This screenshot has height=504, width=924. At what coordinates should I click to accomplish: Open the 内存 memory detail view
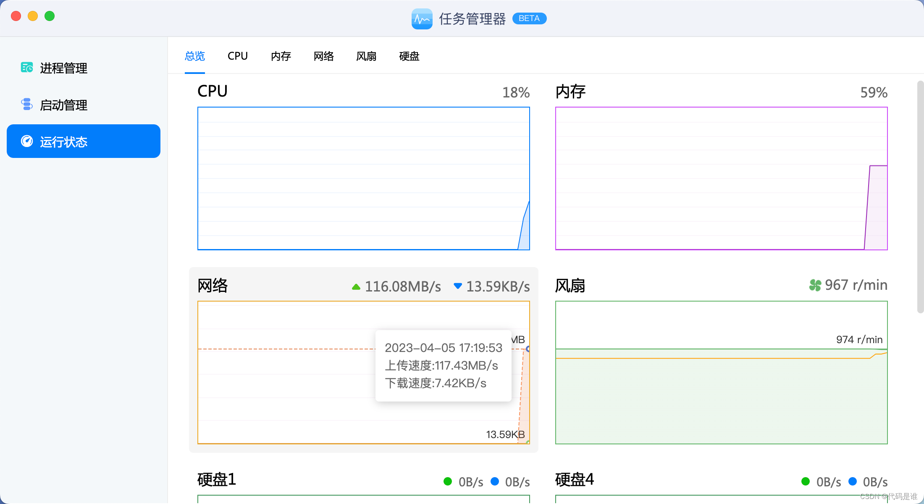click(281, 56)
